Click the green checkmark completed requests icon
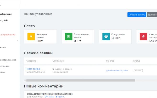 click(x=69, y=36)
